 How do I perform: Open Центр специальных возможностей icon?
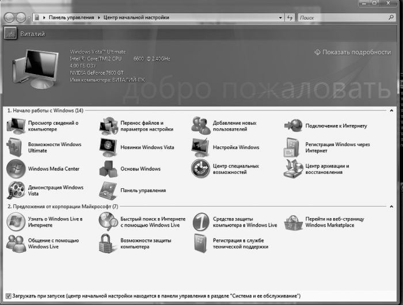[200, 169]
